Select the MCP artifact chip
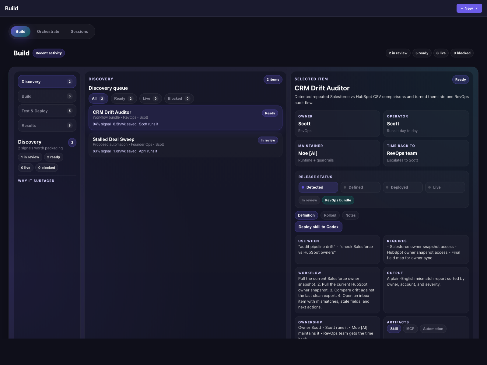Viewport: 487px width, 365px height. coord(410,329)
